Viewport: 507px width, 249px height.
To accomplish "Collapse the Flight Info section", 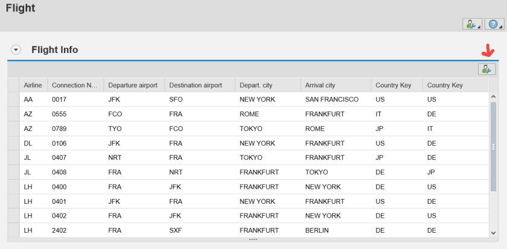I will [x=16, y=50].
